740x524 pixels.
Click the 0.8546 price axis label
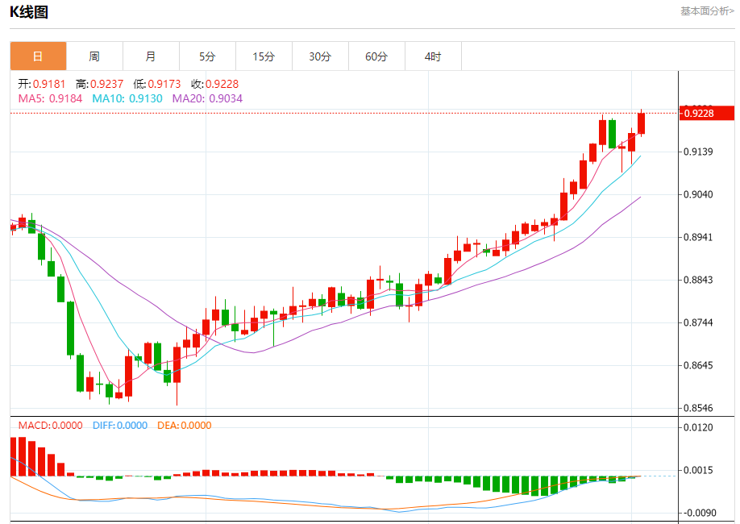coord(698,408)
